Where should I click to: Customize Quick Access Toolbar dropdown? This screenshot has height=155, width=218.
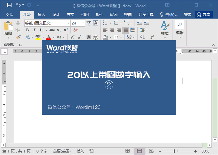(38, 6)
